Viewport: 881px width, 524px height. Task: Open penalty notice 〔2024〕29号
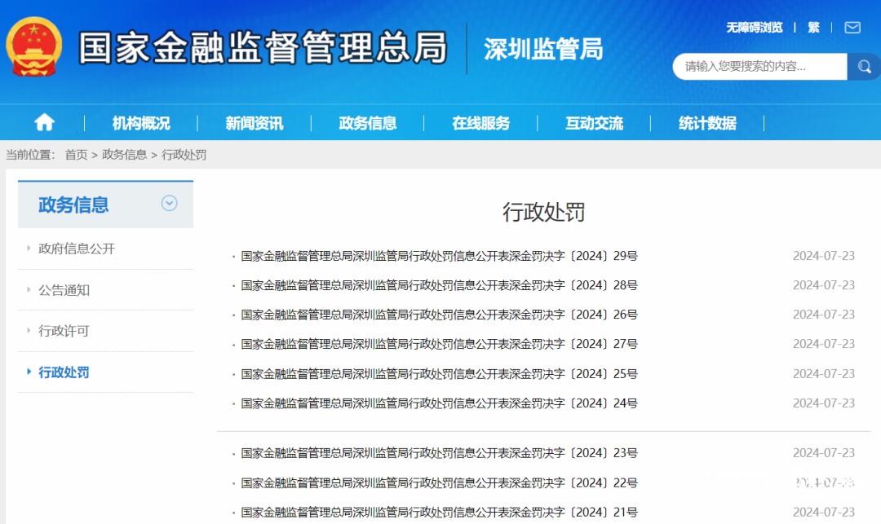439,256
